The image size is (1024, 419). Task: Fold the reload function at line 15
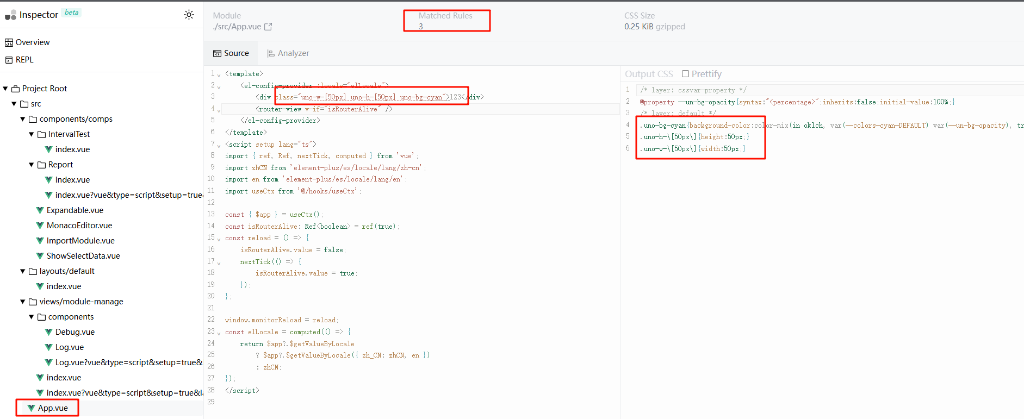click(x=219, y=239)
